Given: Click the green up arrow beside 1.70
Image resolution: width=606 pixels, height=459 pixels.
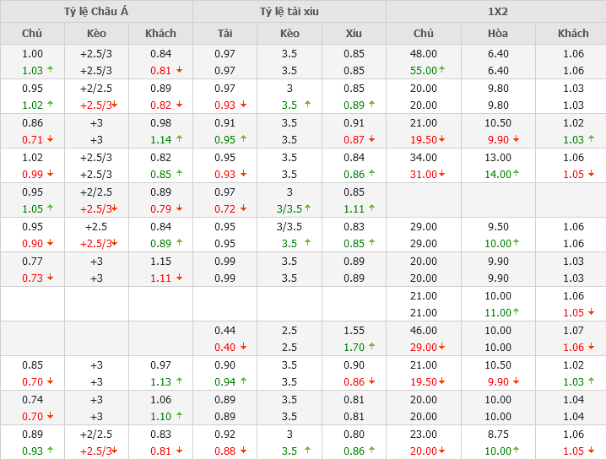Looking at the screenshot, I should click(372, 348).
